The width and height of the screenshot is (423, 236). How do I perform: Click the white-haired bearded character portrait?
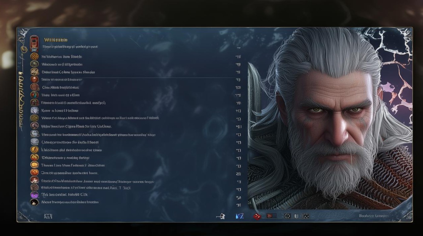click(330, 119)
